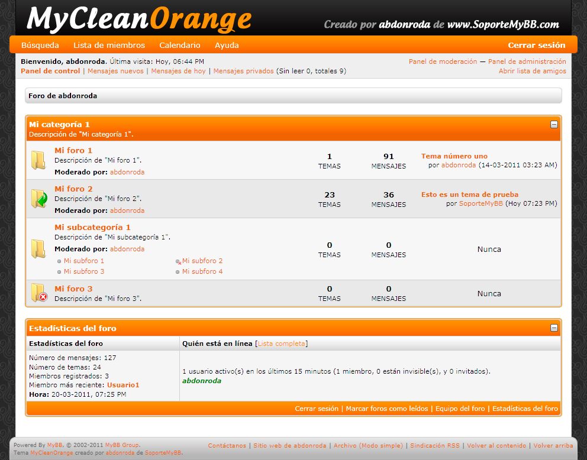
Task: Click the Mi foro 1 folder icon
Action: [38, 160]
